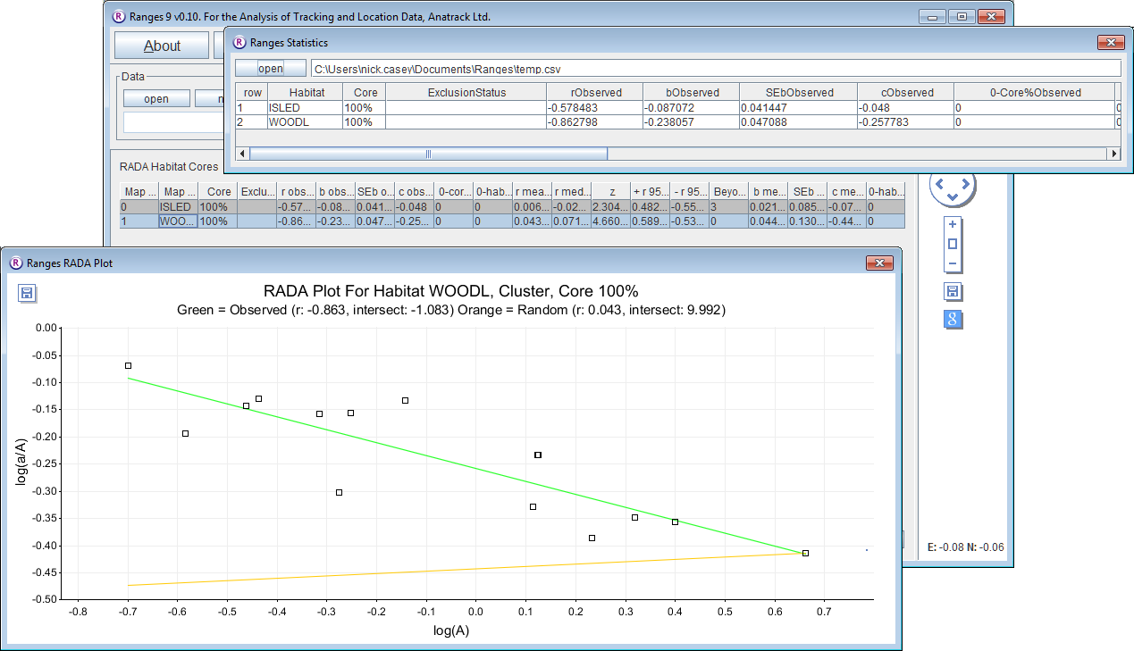Image resolution: width=1134 pixels, height=651 pixels.
Task: Click open in Ranges Statistics window
Action: [x=270, y=69]
